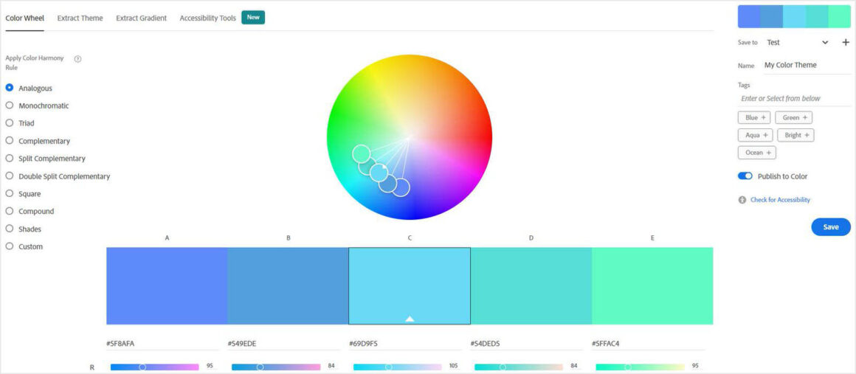Select the Monochromatic harmony rule
856x374 pixels.
[x=10, y=105]
